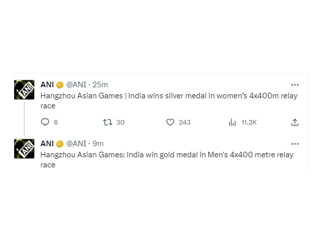This screenshot has height=242, width=323.
Task: Open view analytics icon showing 11.2K
Action: pyautogui.click(x=232, y=122)
